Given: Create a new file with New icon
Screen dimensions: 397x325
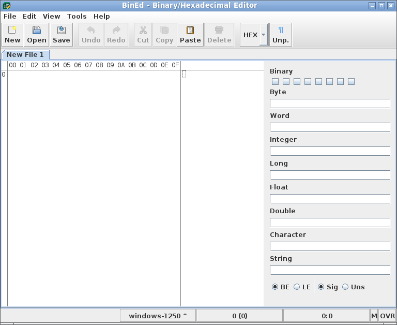Looking at the screenshot, I should pyautogui.click(x=12, y=35).
